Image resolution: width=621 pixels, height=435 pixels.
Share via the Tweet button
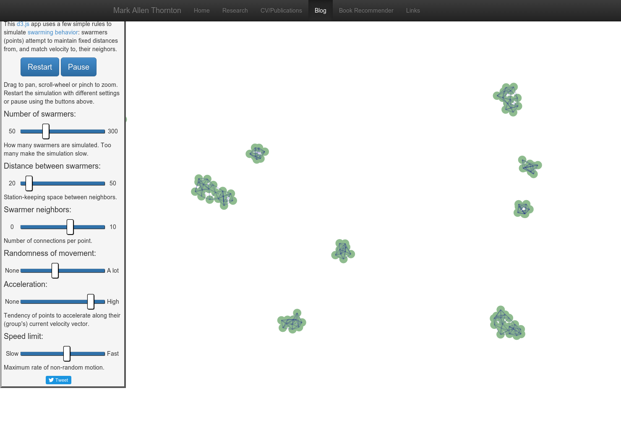58,380
